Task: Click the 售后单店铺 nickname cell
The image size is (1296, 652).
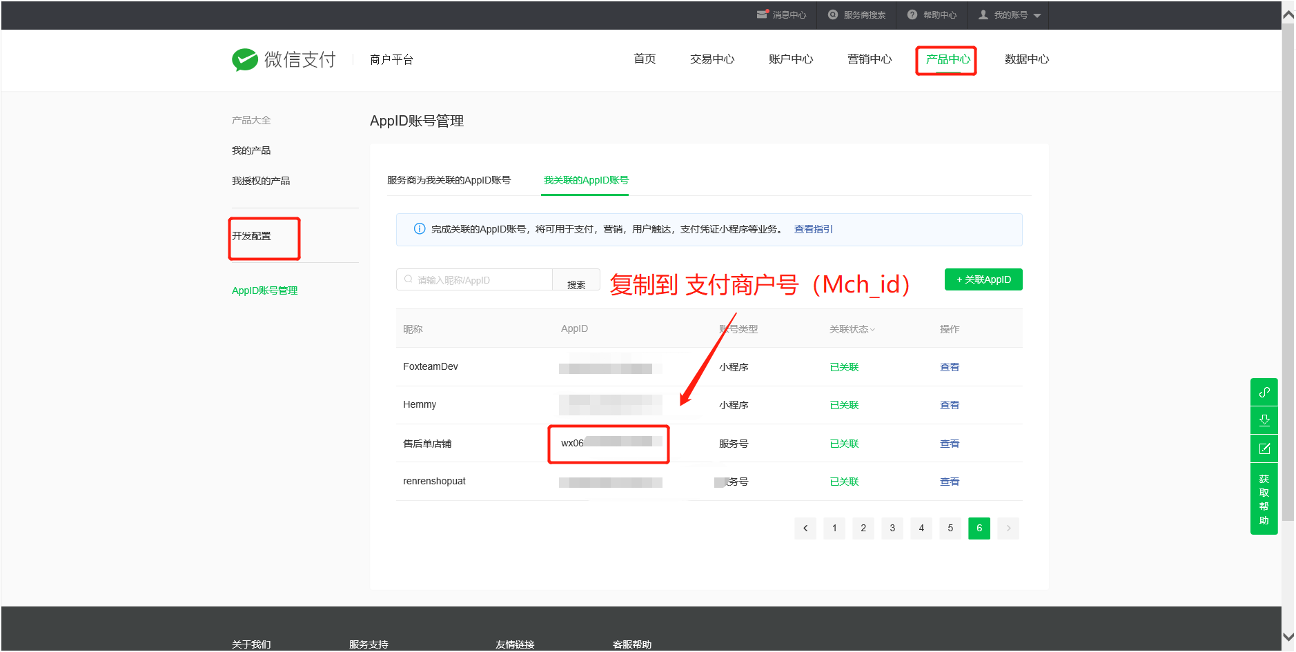Action: pos(427,444)
